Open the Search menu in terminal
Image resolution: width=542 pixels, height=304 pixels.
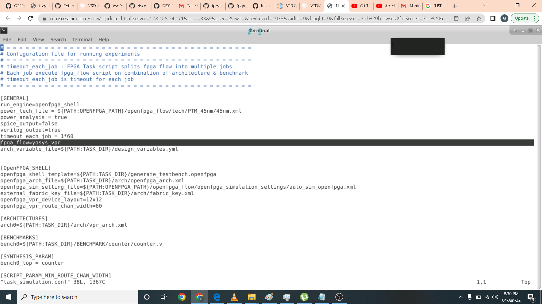click(58, 39)
